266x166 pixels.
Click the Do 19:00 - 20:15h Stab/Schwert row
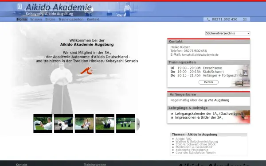click(x=197, y=72)
